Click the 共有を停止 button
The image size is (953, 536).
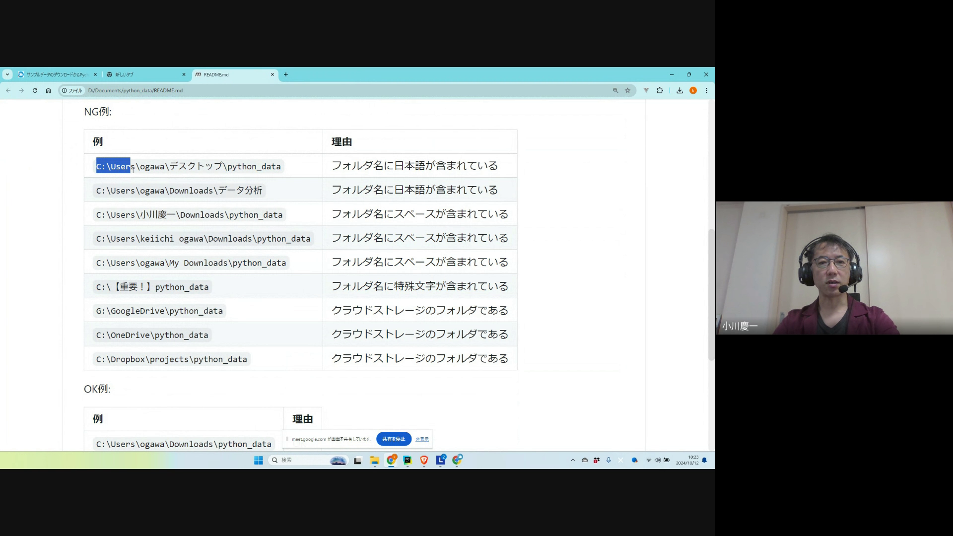click(394, 439)
